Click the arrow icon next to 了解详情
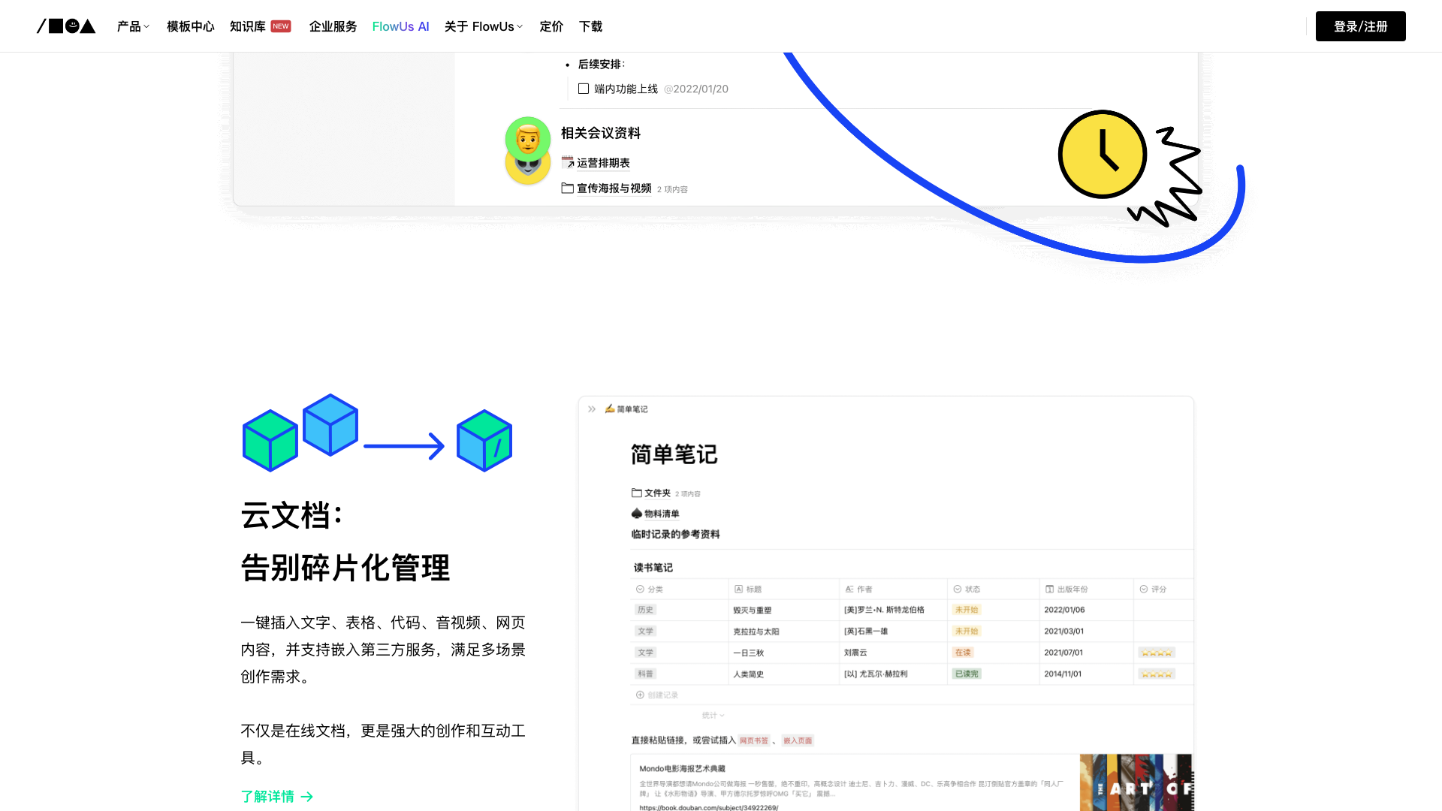The width and height of the screenshot is (1442, 811). [x=306, y=797]
